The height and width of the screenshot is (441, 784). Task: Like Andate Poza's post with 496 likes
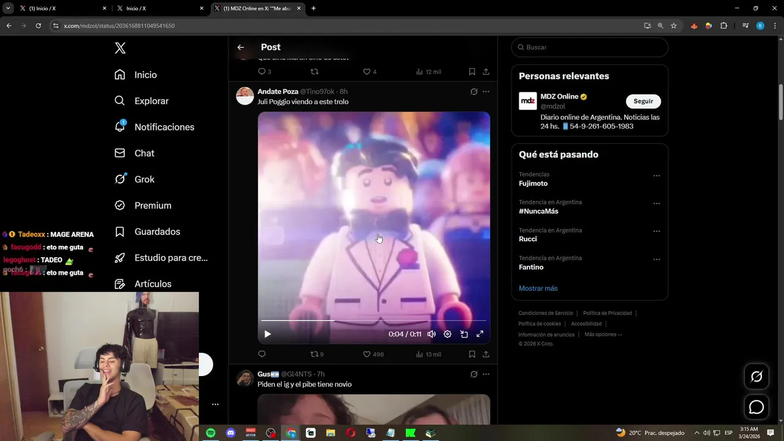tap(373, 354)
